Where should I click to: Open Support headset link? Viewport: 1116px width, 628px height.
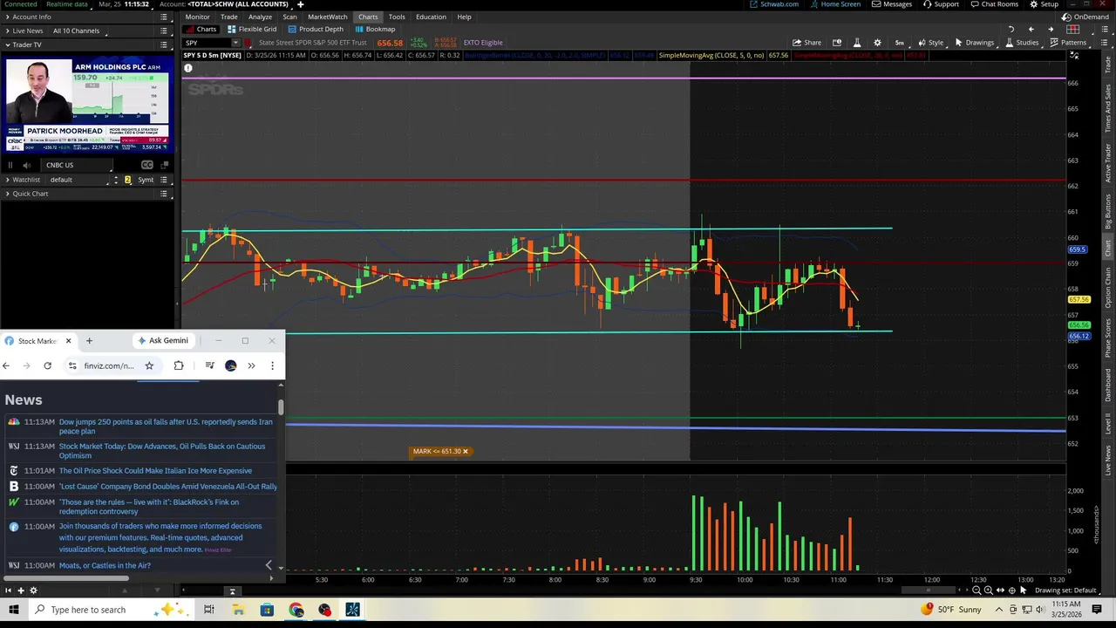pos(940,4)
